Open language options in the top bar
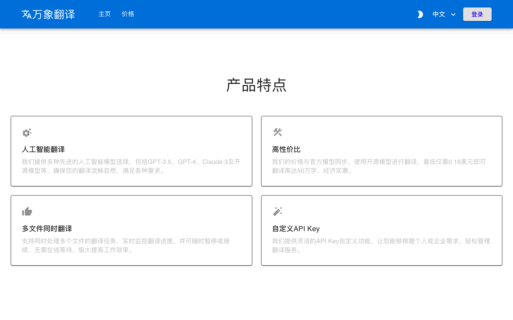 click(444, 14)
